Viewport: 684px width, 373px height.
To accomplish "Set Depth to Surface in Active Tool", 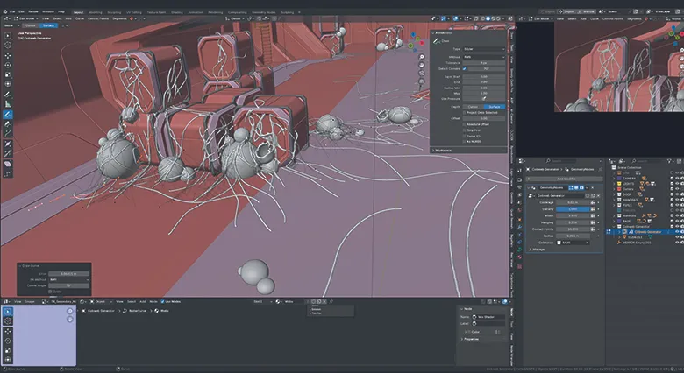I will [x=495, y=107].
